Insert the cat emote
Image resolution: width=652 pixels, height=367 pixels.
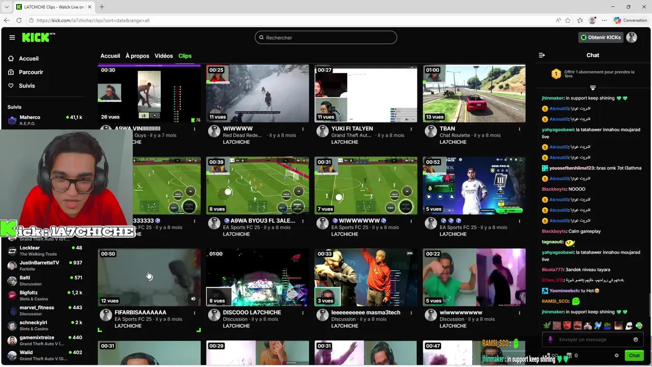(588, 326)
